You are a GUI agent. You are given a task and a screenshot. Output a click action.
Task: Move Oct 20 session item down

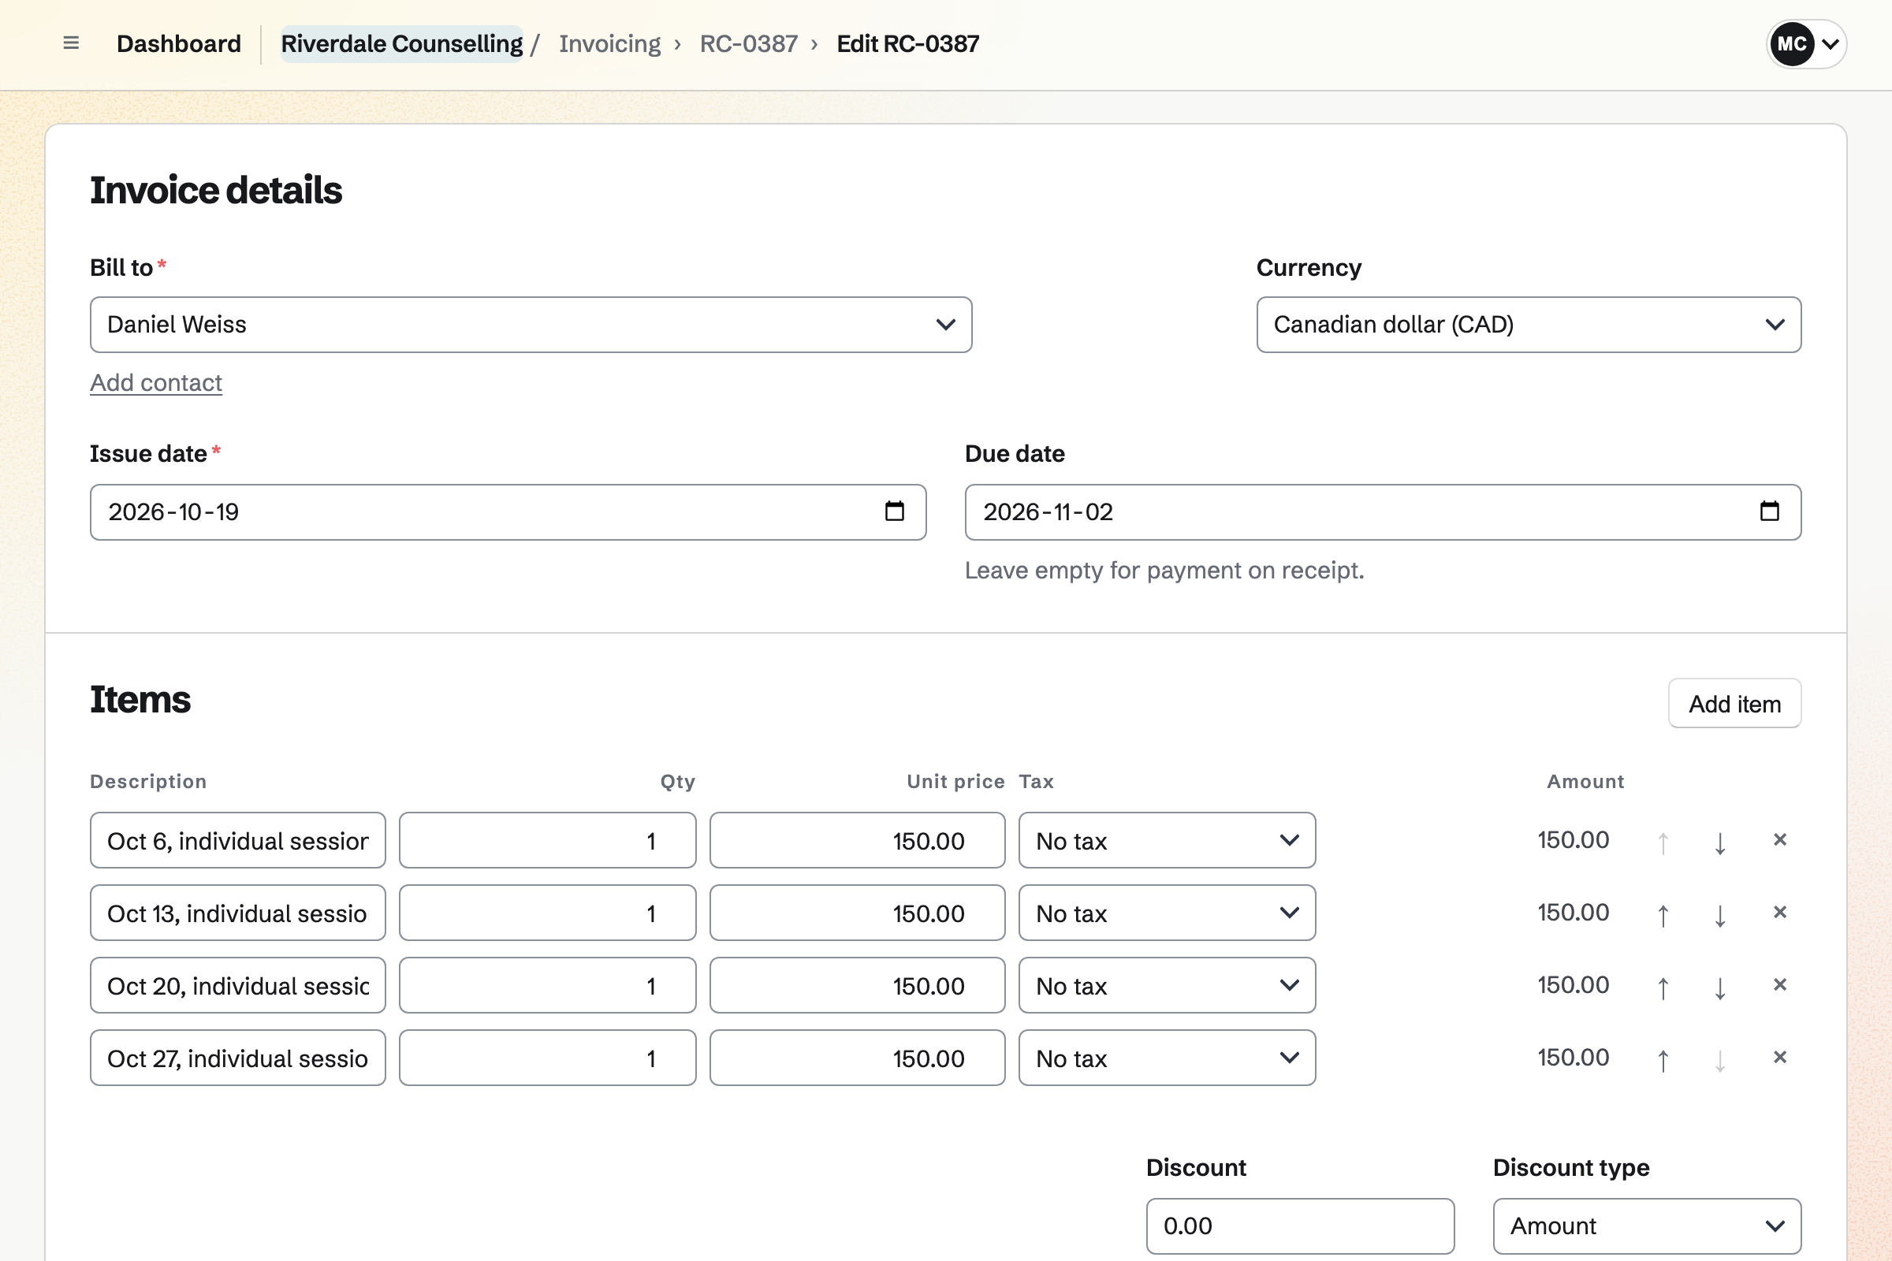1720,987
